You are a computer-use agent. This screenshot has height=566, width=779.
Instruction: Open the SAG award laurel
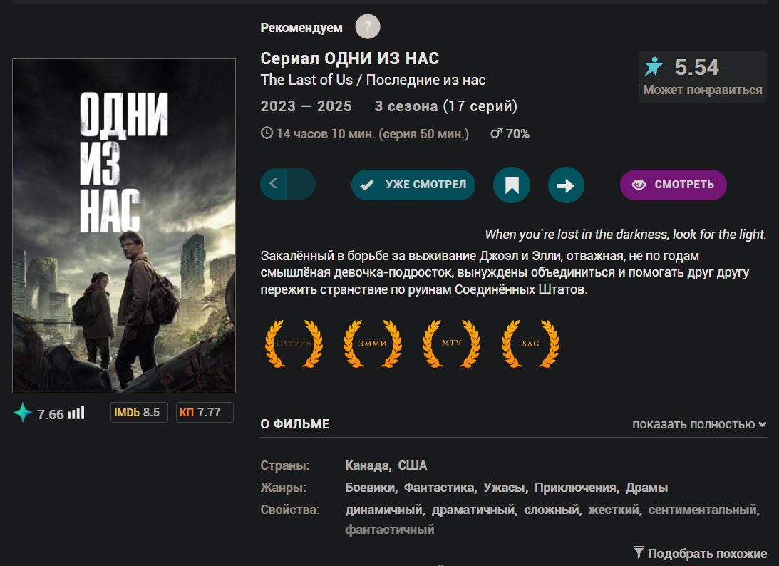(x=530, y=344)
